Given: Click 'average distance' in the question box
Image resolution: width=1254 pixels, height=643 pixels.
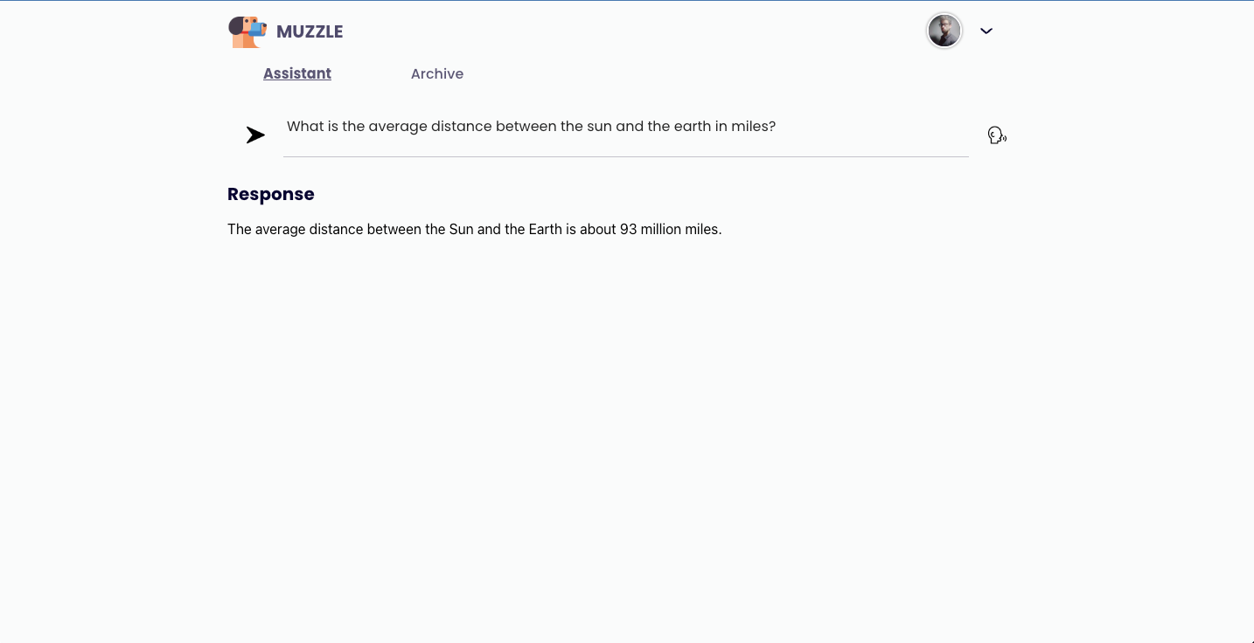Looking at the screenshot, I should 429,127.
